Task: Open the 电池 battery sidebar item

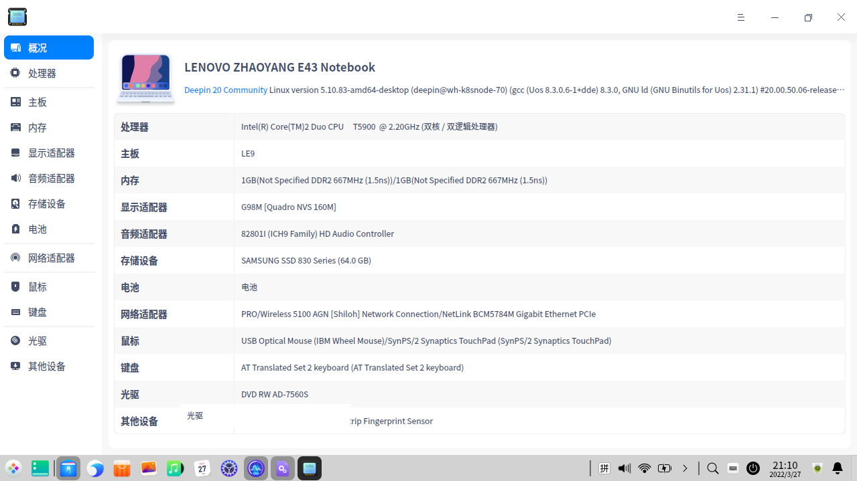Action: [x=49, y=229]
